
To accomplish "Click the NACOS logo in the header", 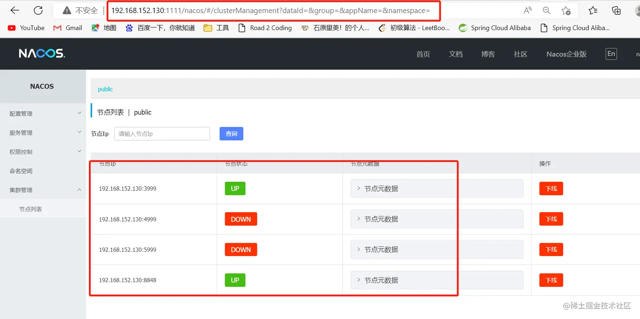I will (42, 54).
